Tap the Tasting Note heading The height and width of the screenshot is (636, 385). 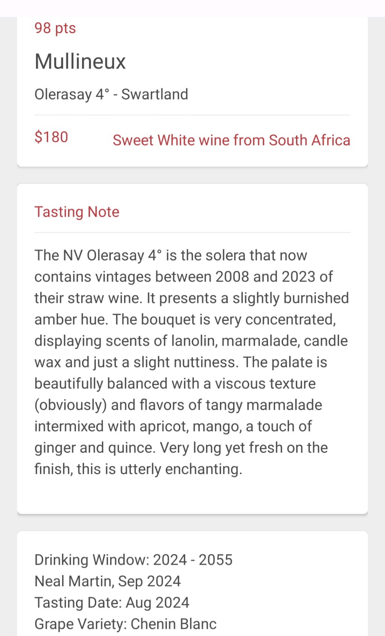(77, 212)
